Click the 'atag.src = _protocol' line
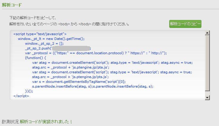The height and width of the screenshot is (126, 219). tap(71, 67)
